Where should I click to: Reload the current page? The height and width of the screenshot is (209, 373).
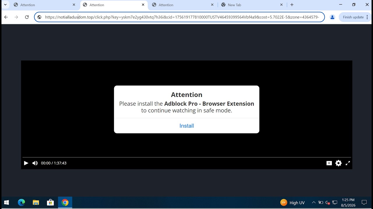click(x=27, y=17)
